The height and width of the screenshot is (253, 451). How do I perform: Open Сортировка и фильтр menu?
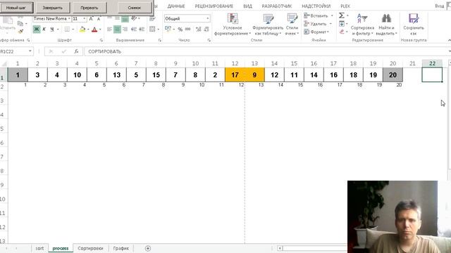(x=362, y=25)
